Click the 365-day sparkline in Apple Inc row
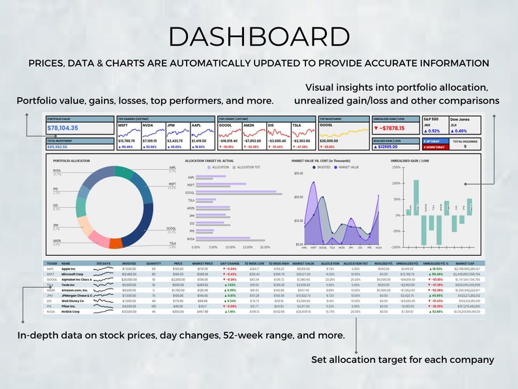This screenshot has height=389, width=518. [x=103, y=269]
